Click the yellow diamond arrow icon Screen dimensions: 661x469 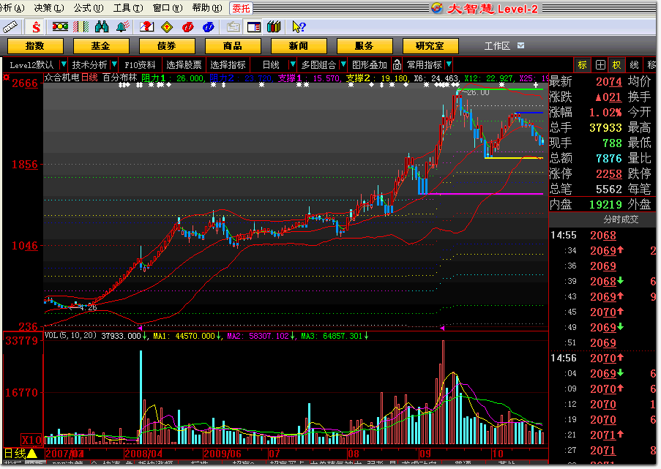click(167, 27)
